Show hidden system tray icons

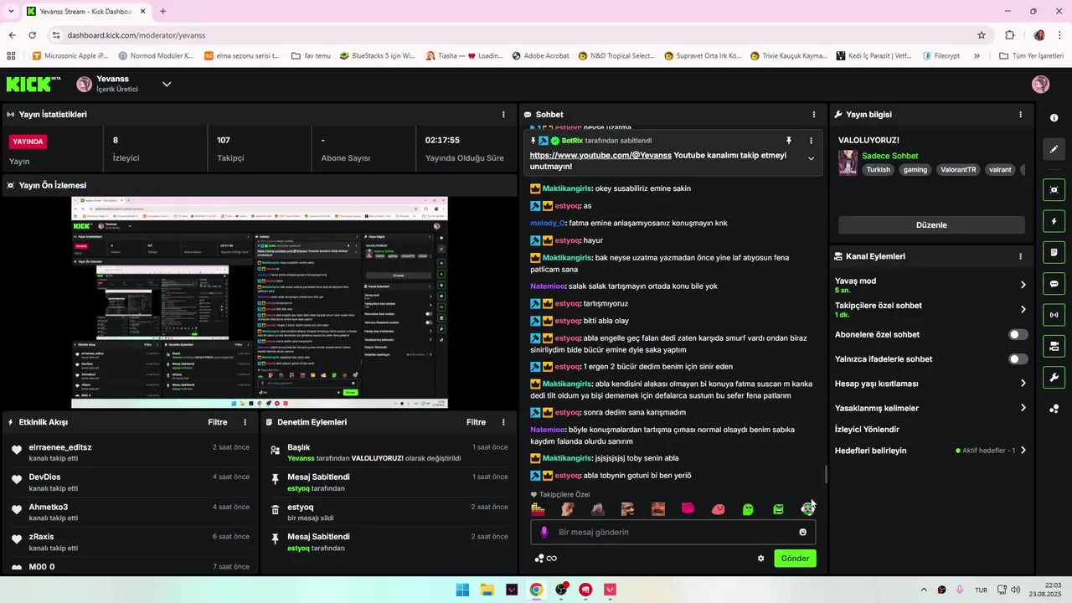[x=924, y=590]
